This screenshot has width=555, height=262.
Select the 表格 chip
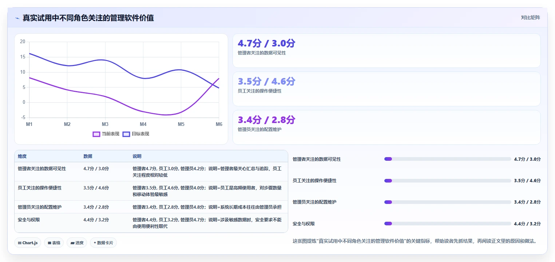click(x=54, y=243)
